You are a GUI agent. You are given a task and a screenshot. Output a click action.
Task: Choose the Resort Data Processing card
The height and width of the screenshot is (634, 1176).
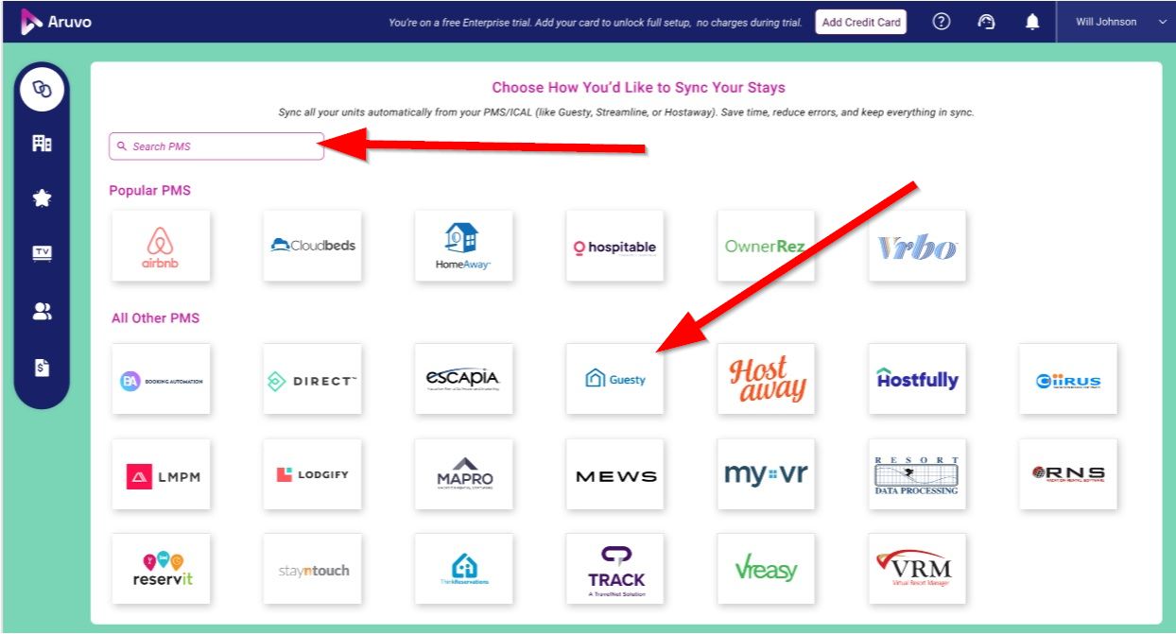(917, 474)
